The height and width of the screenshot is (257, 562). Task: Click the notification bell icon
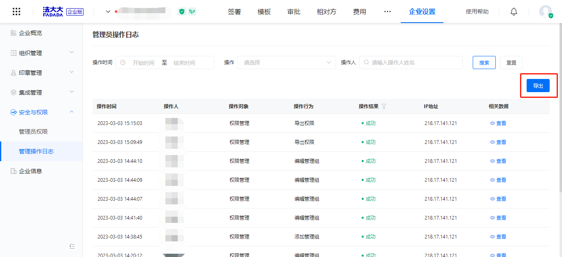(514, 12)
